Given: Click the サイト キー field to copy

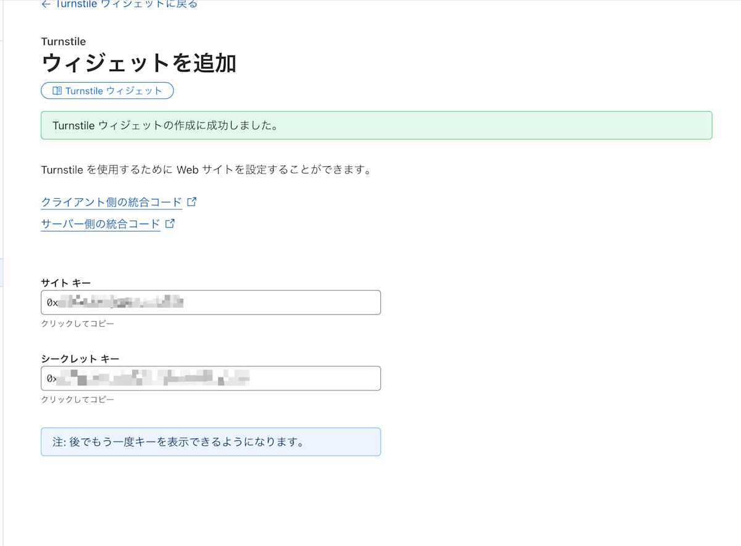Looking at the screenshot, I should click(x=211, y=303).
